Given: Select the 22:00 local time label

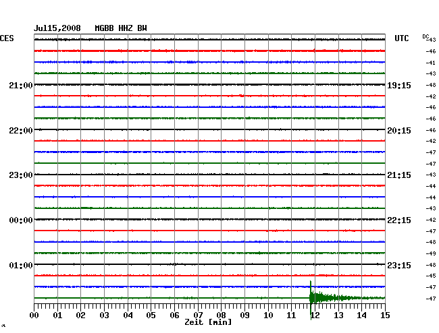Looking at the screenshot, I should tap(21, 131).
